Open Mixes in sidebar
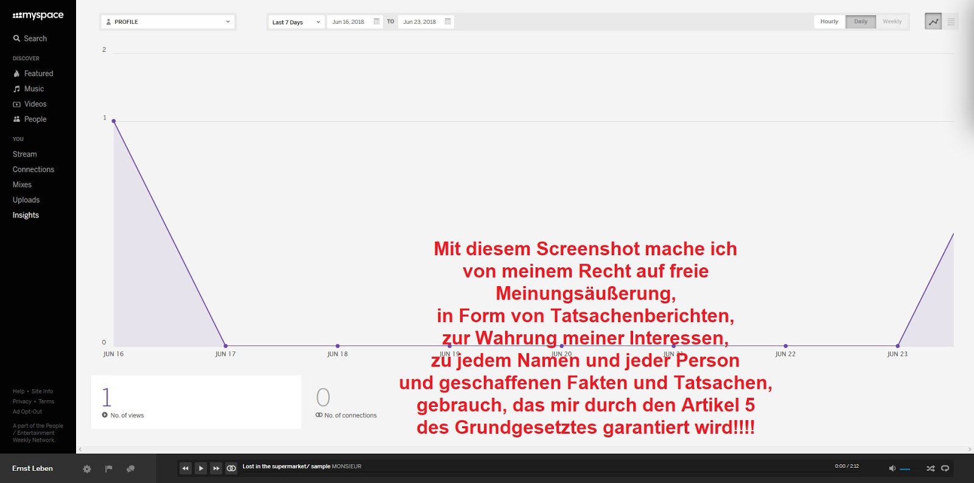 pos(22,185)
